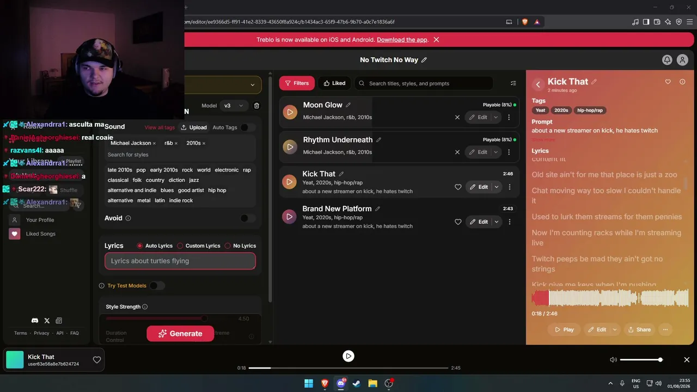Open more actions in details panel
The image size is (697, 392).
tap(665, 329)
